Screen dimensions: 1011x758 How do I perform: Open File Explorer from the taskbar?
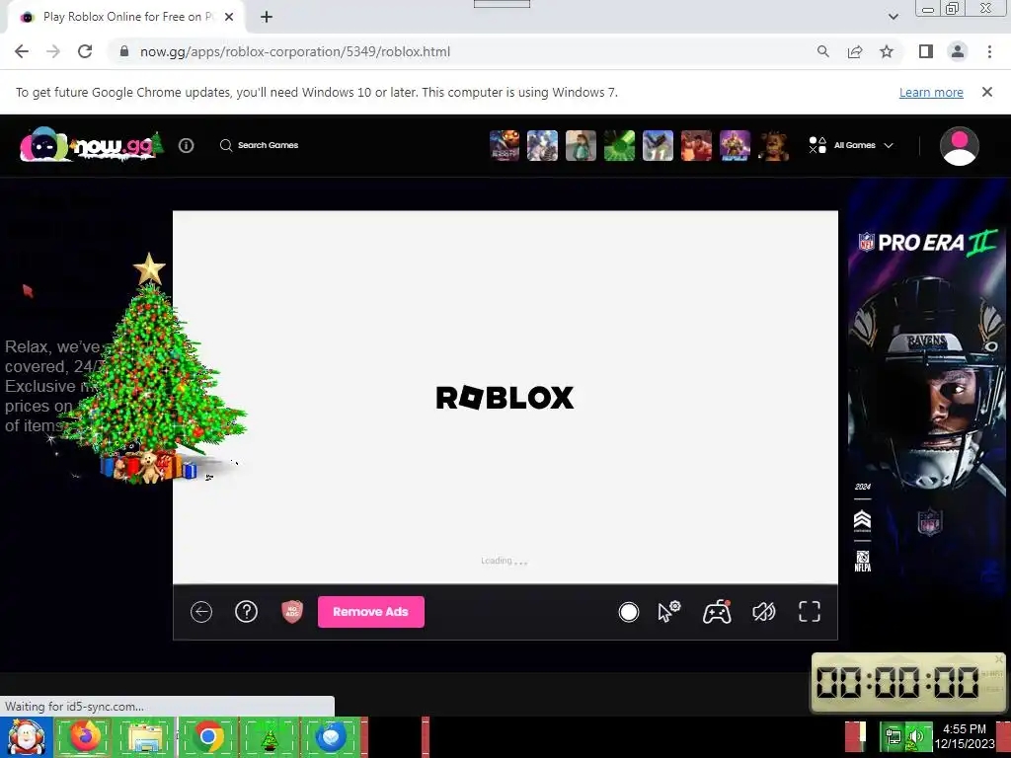click(146, 736)
